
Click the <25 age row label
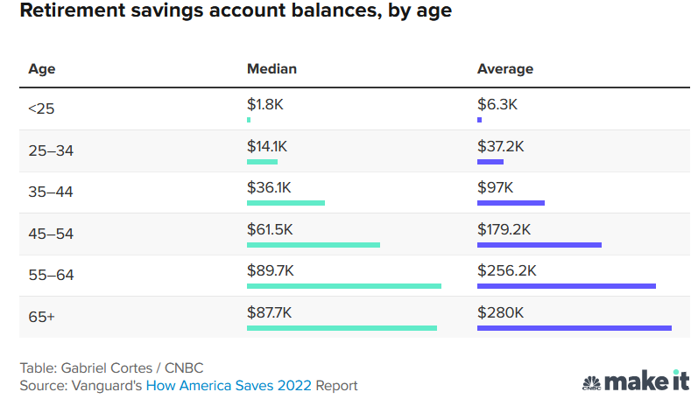(41, 109)
